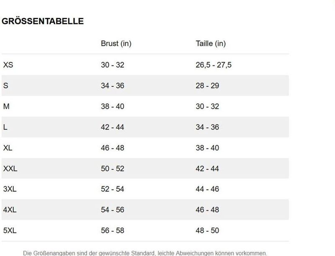Click the 4XL waist value 46 - 48
Viewport: 335px width, 256px height.
pyautogui.click(x=207, y=209)
